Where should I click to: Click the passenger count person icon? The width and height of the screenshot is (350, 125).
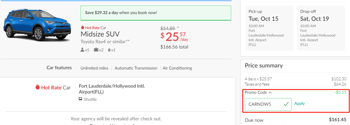pos(82,50)
